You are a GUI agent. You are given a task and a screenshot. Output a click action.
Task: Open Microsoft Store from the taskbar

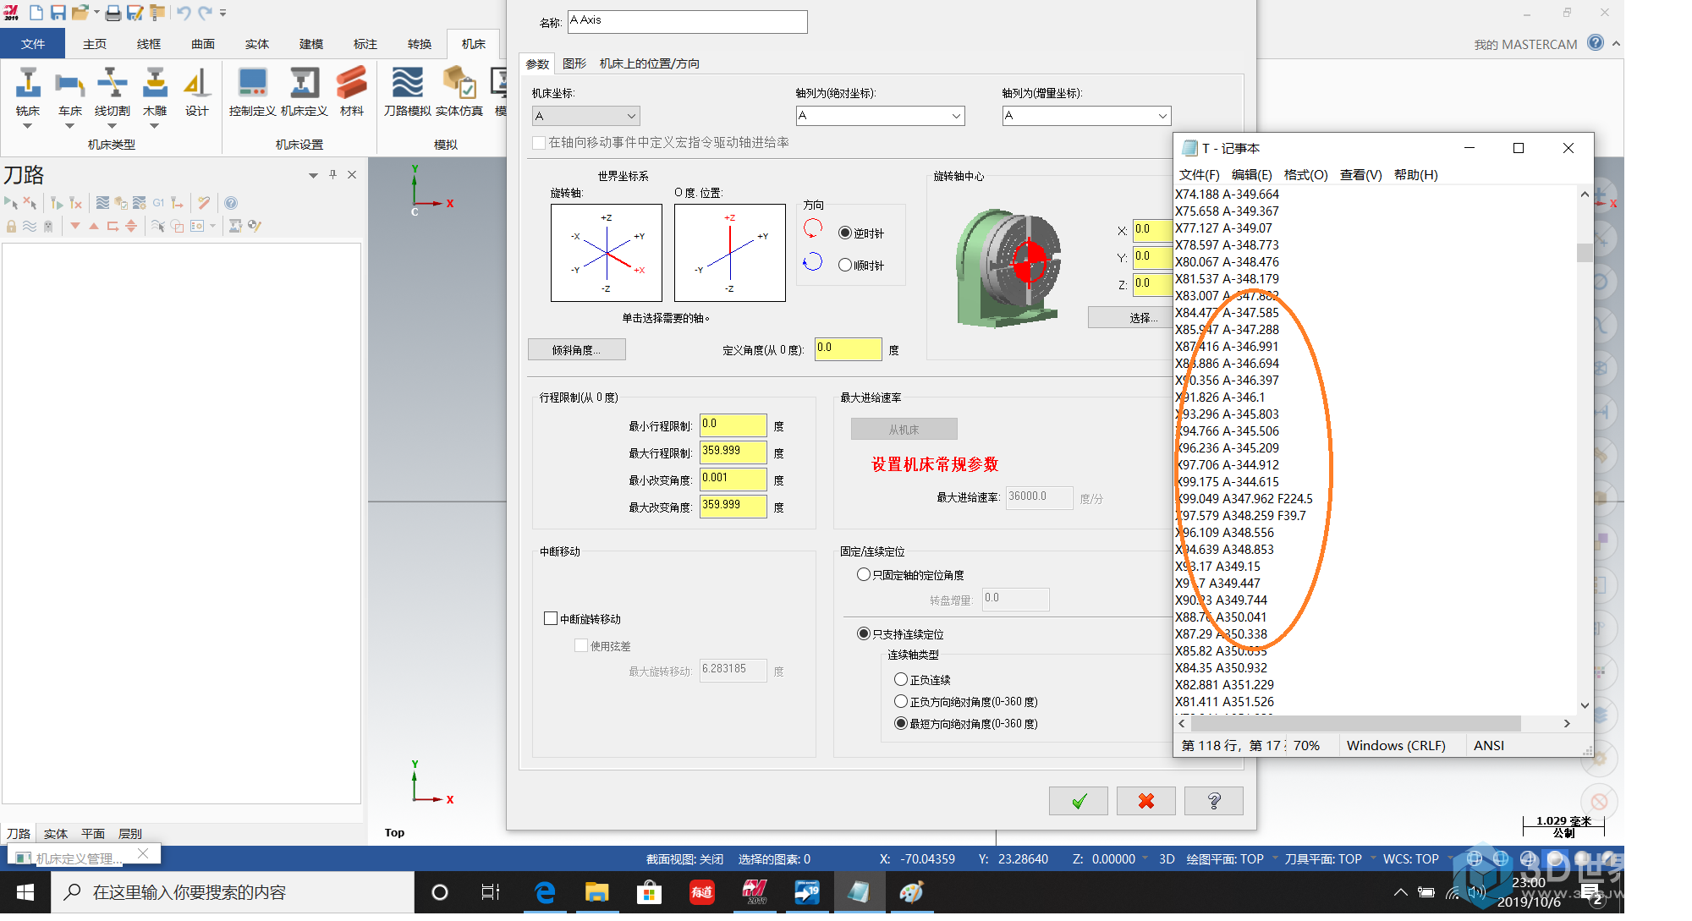(649, 892)
